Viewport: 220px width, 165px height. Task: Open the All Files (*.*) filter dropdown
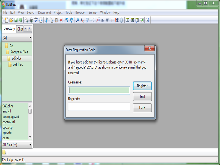pos(17,145)
